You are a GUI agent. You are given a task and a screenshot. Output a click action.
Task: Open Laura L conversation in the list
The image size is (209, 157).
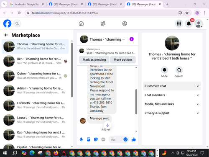pos(35,120)
